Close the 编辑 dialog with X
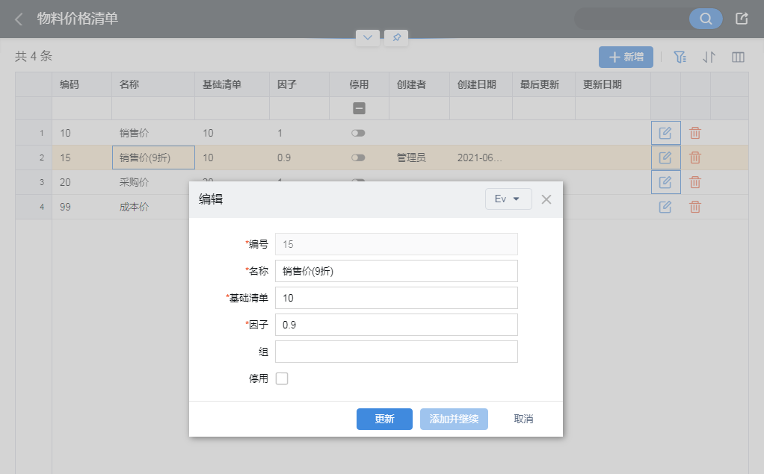The height and width of the screenshot is (474, 764). [x=546, y=199]
